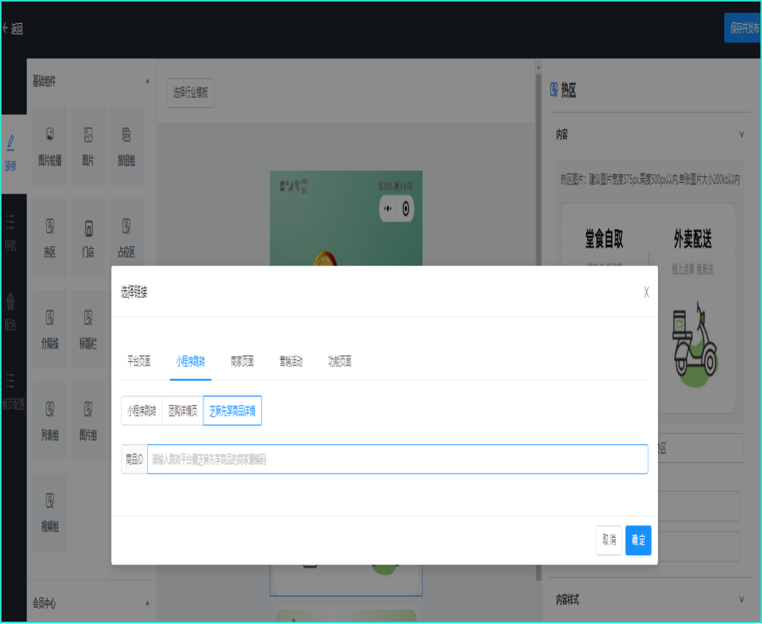The height and width of the screenshot is (624, 762).
Task: Choose the 热区 hotspot component icon
Action: click(50, 228)
